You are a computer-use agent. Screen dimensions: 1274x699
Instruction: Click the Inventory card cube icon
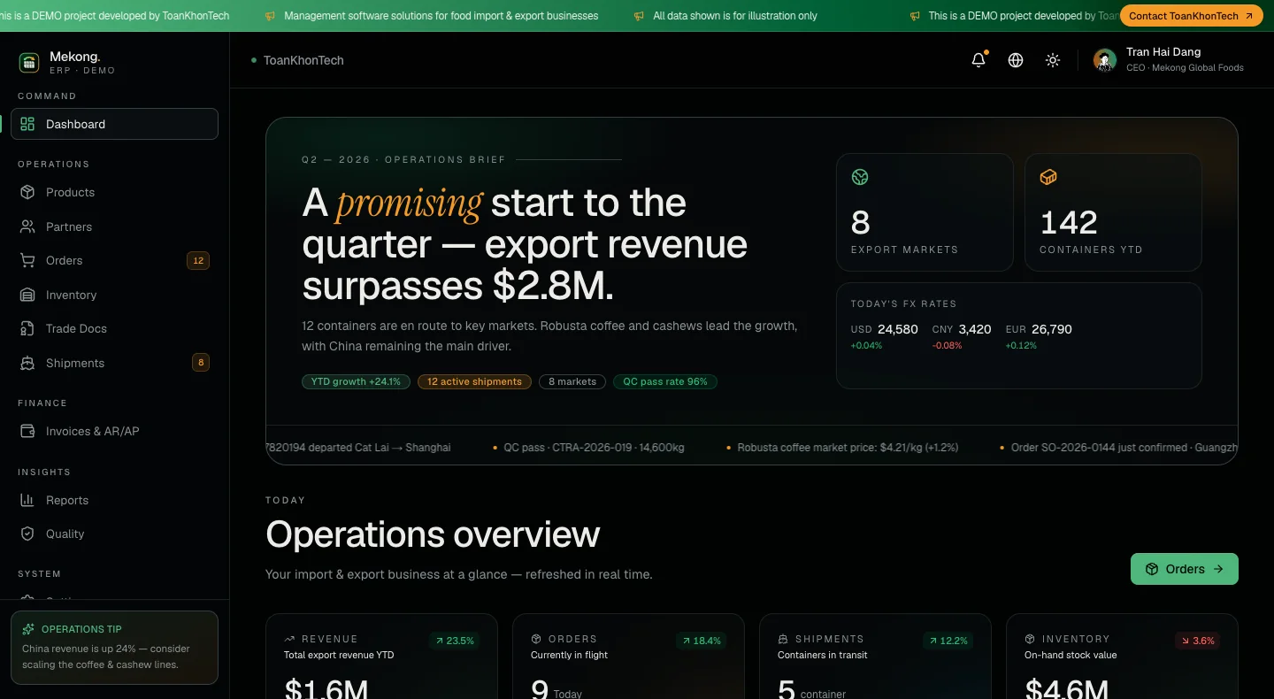tap(1030, 639)
